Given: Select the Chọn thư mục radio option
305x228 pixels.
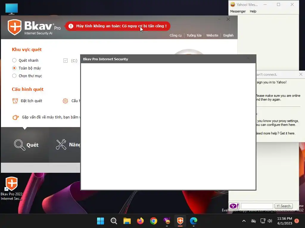Looking at the screenshot, I should click(x=14, y=76).
